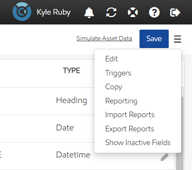The image size is (192, 170).
Task: Click the Kyle Ruby user name
Action: 54,12
